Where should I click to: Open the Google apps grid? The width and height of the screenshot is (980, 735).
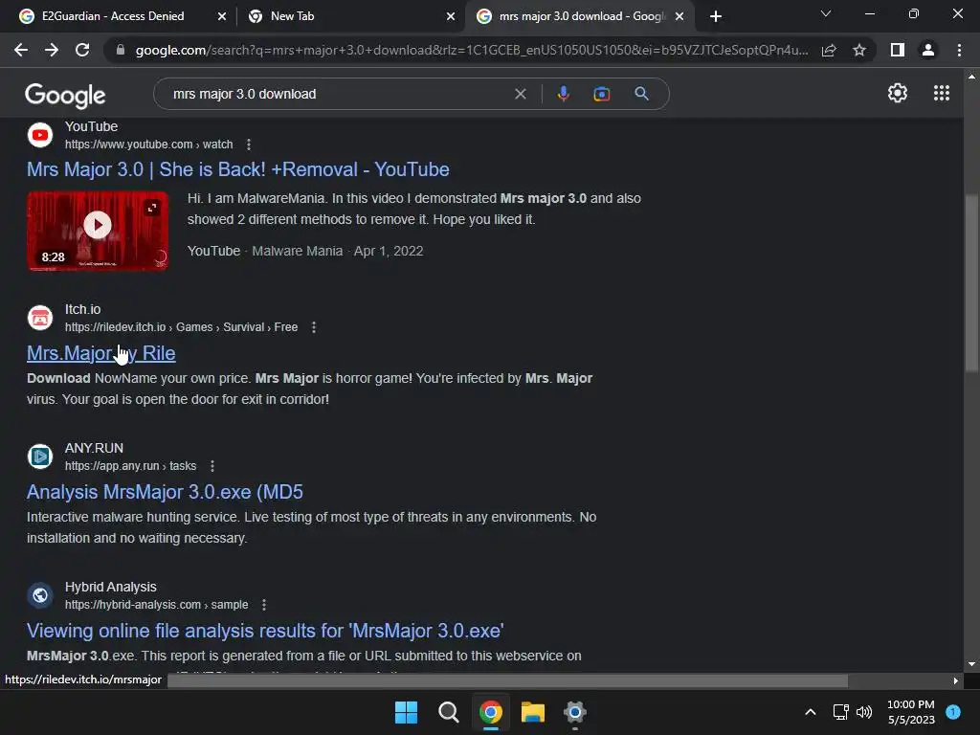click(x=942, y=93)
